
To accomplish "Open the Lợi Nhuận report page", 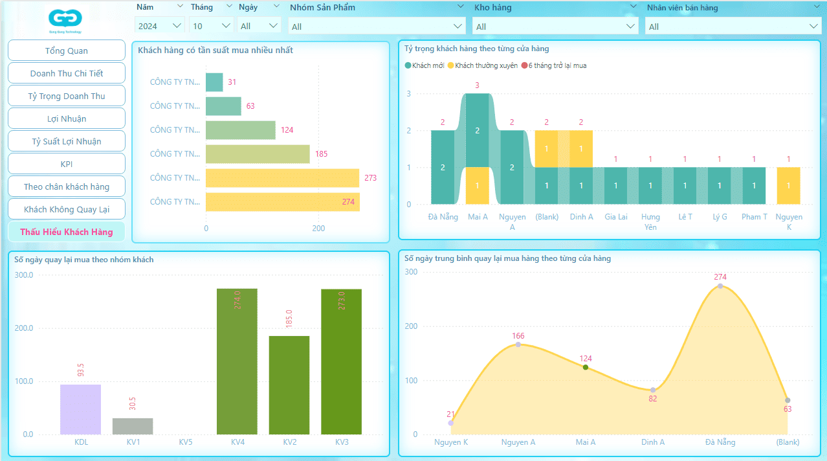I will (x=67, y=118).
